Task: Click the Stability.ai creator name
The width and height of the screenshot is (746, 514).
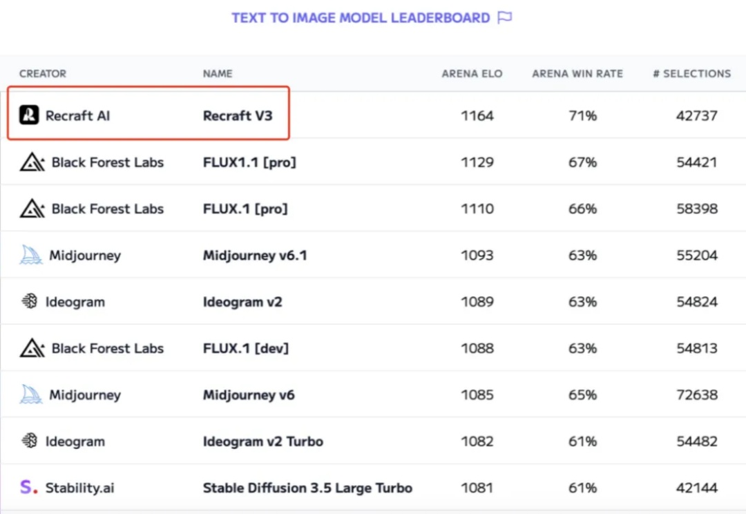Action: [79, 488]
